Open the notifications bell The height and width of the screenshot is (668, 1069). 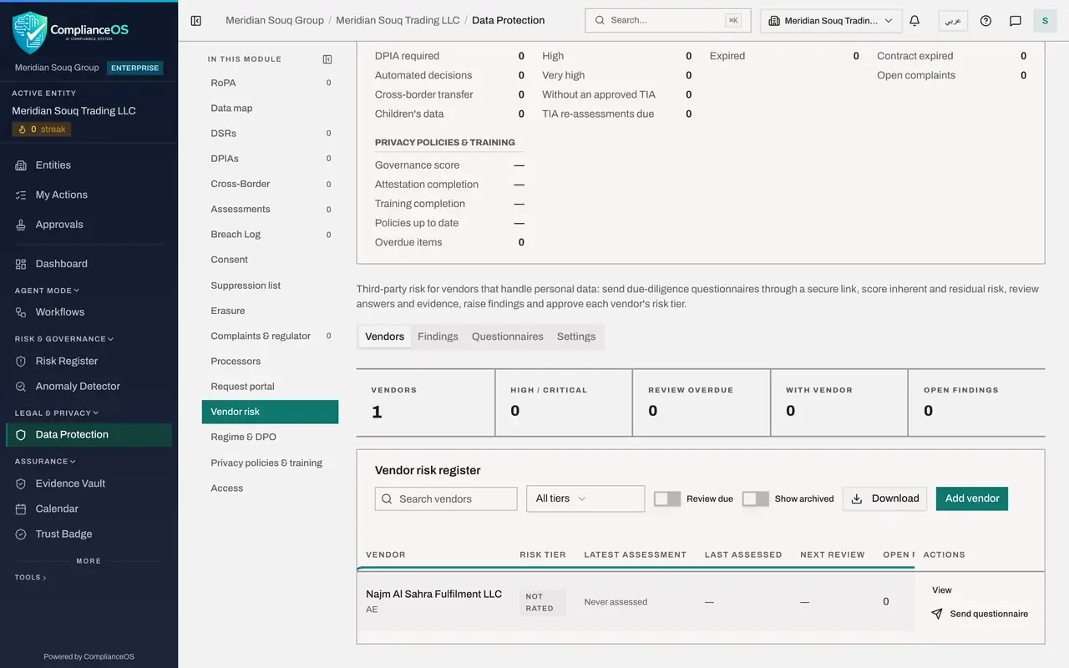(x=914, y=21)
